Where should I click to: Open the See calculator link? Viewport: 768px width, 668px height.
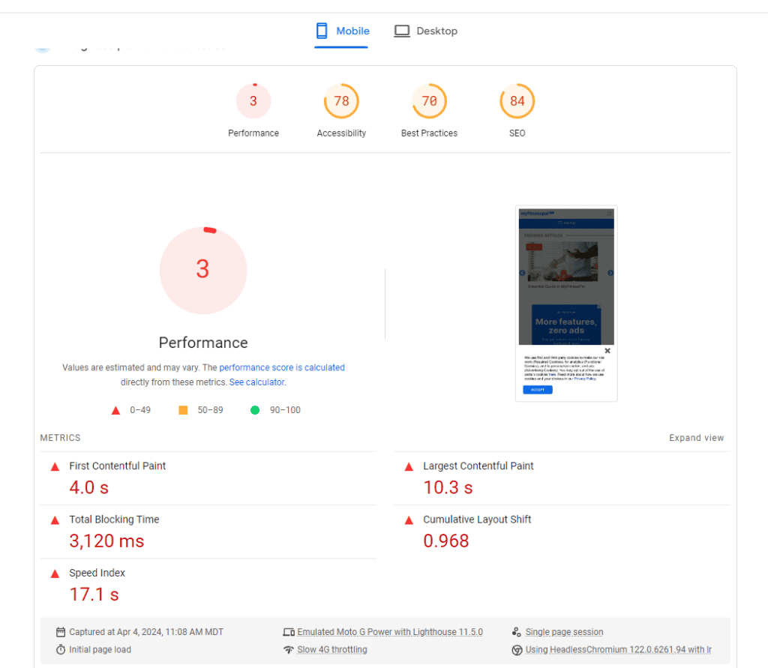(x=256, y=382)
